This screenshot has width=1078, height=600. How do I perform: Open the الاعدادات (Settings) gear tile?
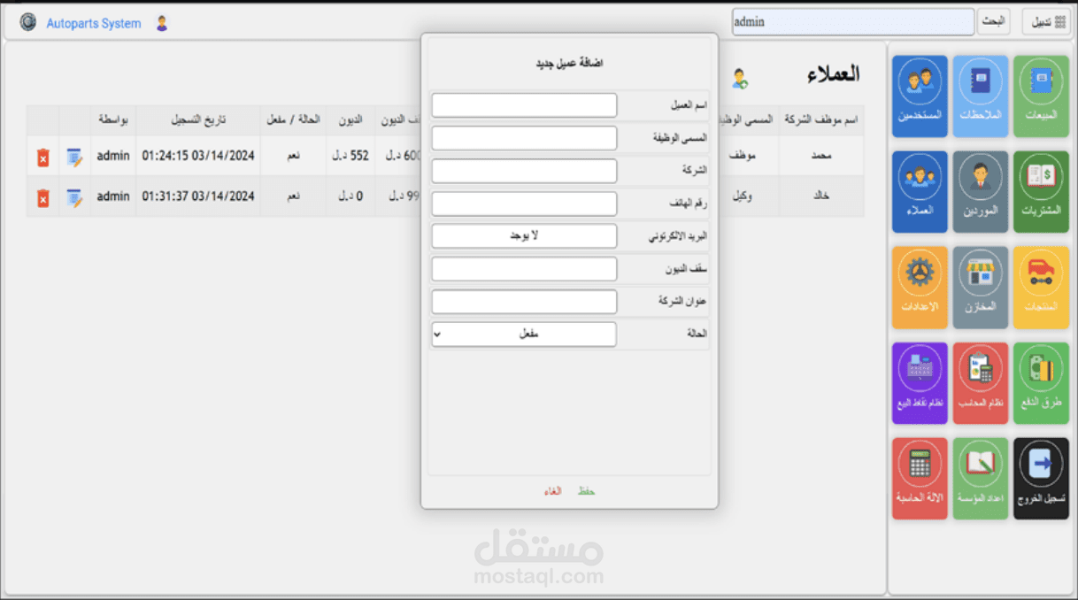tap(920, 288)
